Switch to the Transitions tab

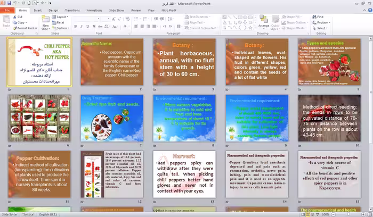(72, 10)
